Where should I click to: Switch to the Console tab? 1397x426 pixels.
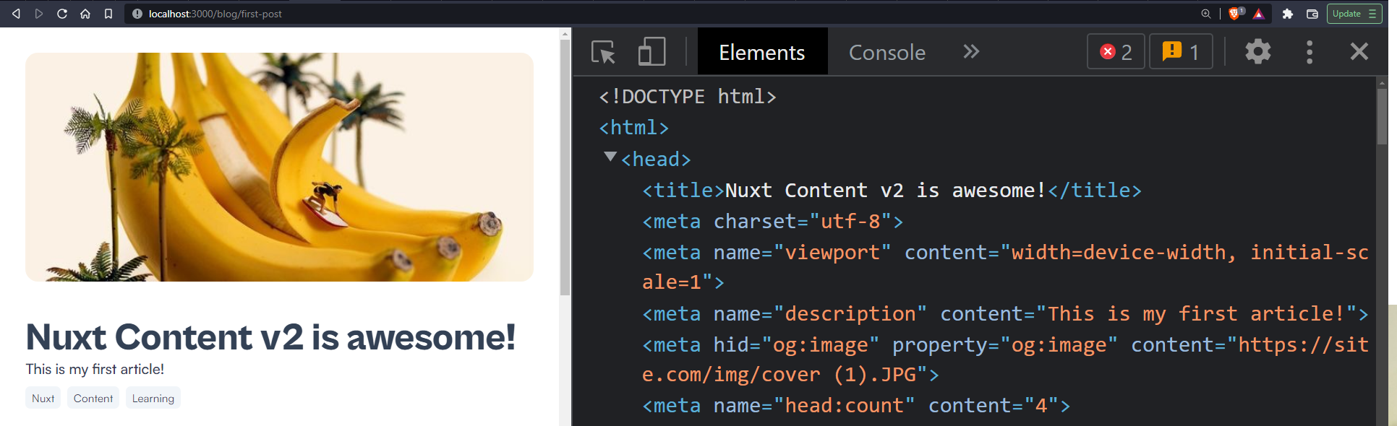coord(887,52)
